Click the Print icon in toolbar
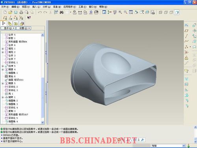The height and width of the screenshot is (148, 197). (21, 12)
